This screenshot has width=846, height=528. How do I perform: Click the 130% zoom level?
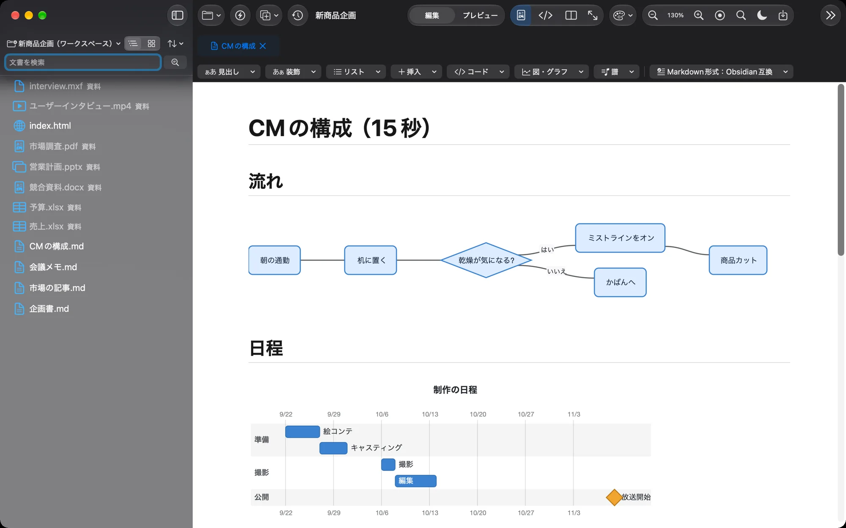click(675, 16)
